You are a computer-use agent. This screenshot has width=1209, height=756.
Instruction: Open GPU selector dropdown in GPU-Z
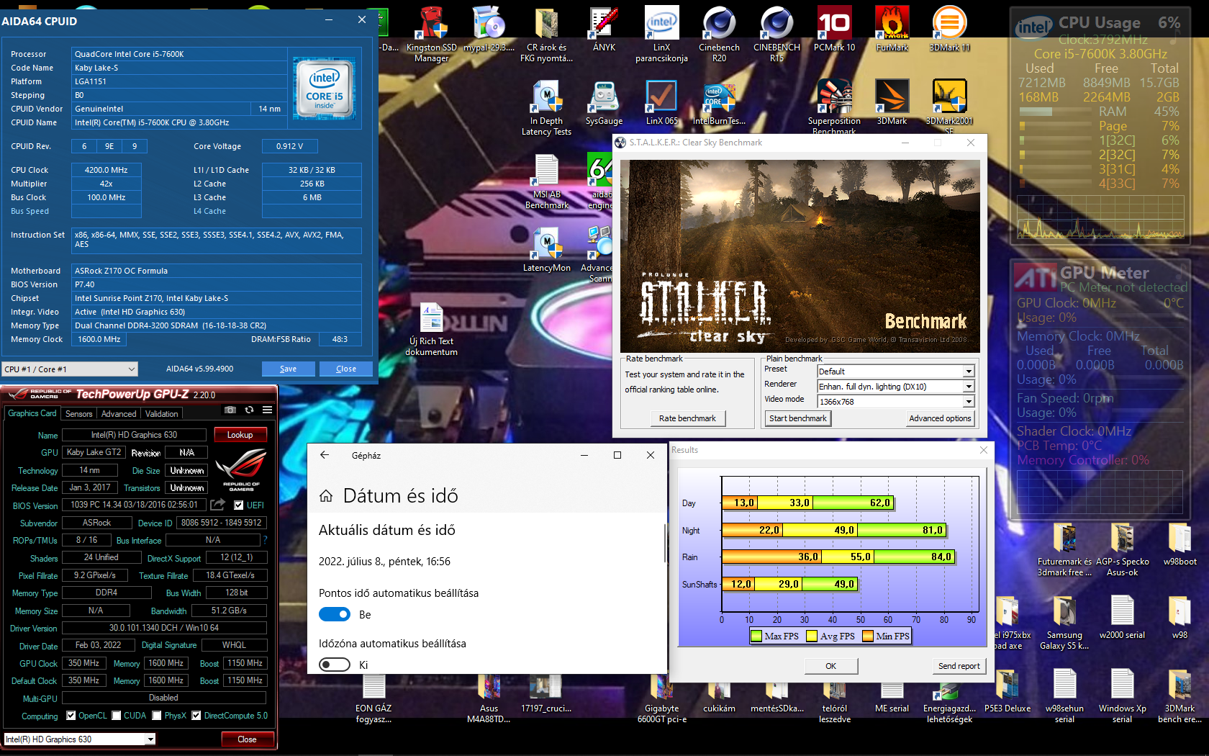[x=80, y=739]
